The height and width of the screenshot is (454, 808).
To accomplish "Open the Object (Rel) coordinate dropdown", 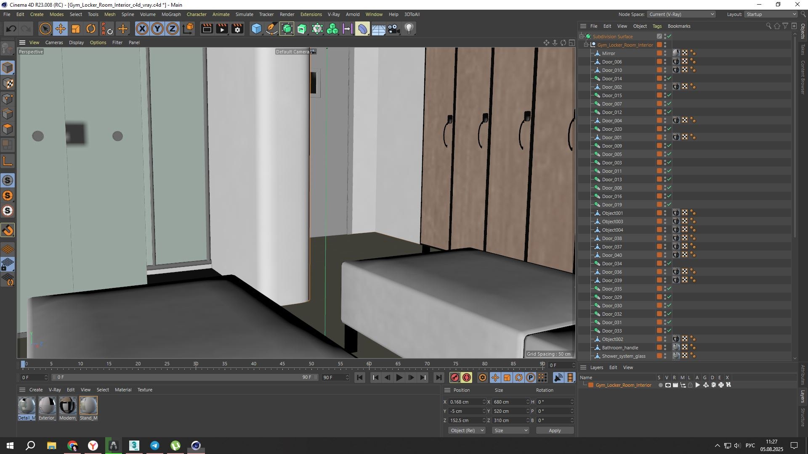I will coord(467,430).
